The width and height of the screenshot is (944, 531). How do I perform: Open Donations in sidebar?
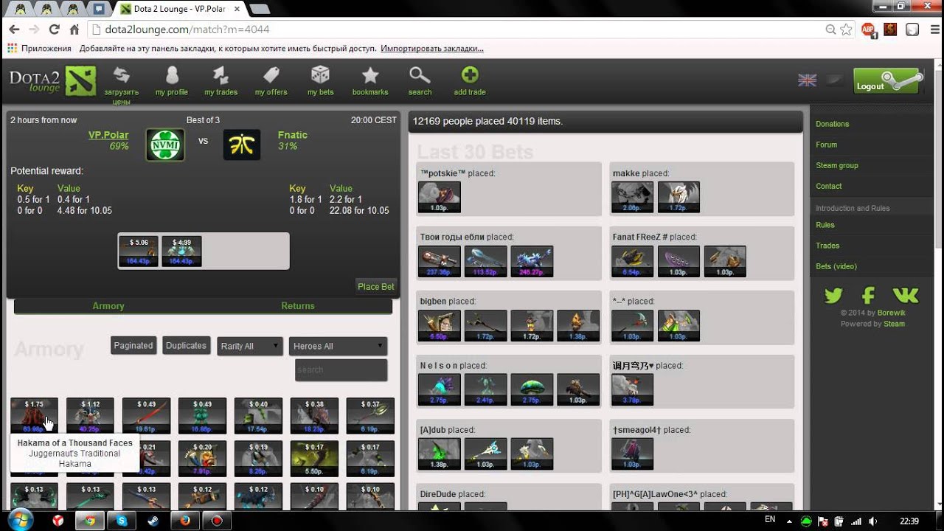pos(833,124)
